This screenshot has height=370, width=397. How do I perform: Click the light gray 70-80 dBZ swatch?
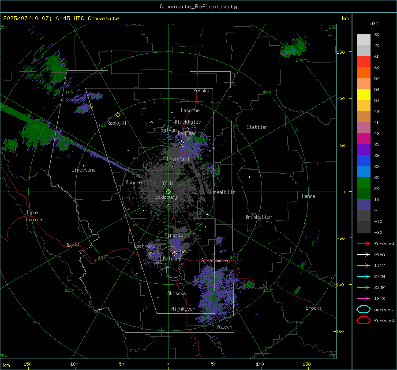(363, 40)
